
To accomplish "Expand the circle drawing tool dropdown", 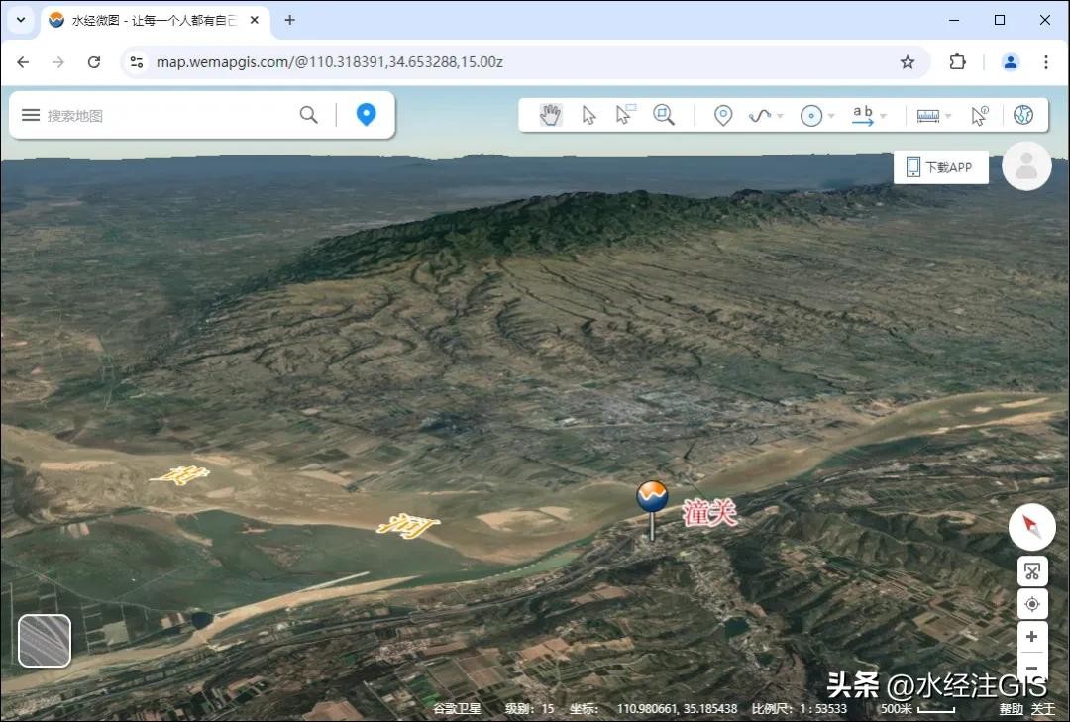I will coord(831,116).
